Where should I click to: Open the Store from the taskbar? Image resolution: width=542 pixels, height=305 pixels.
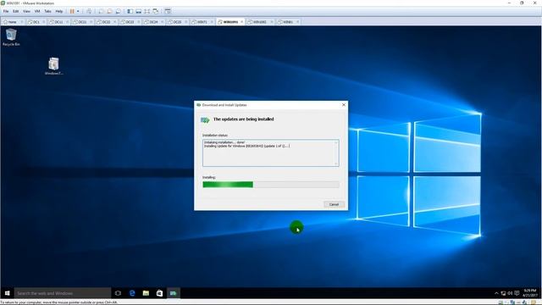[x=159, y=293]
